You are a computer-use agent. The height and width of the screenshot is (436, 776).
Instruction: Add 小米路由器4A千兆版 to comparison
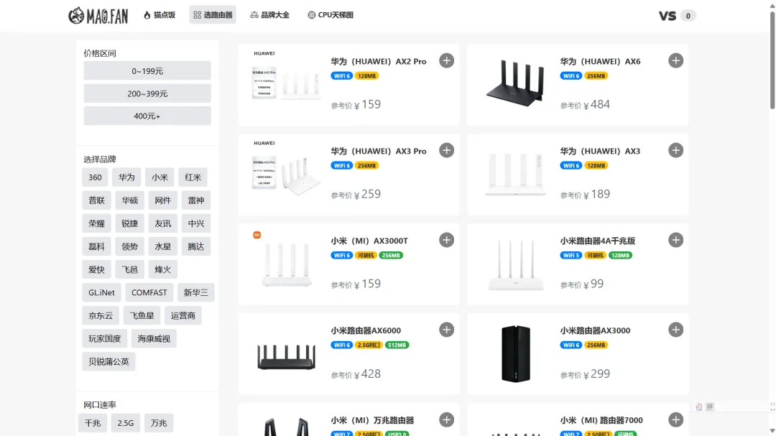pos(675,240)
